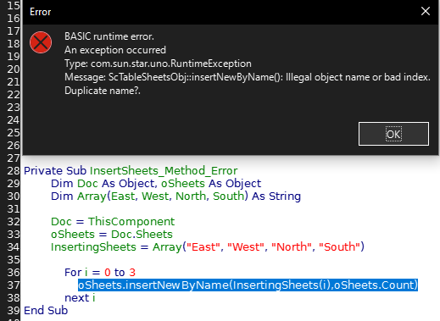440x321 pixels.
Task: Click the 'For i = 0 to 3' line
Action: [100, 273]
